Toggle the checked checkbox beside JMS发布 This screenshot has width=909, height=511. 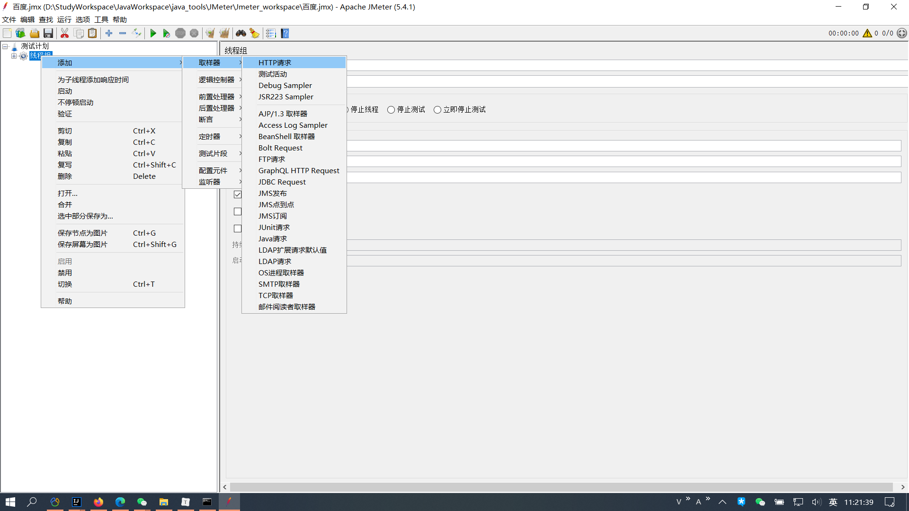coord(238,194)
